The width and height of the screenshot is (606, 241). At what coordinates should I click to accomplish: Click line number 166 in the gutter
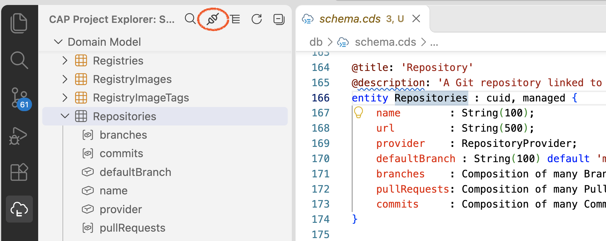click(321, 98)
